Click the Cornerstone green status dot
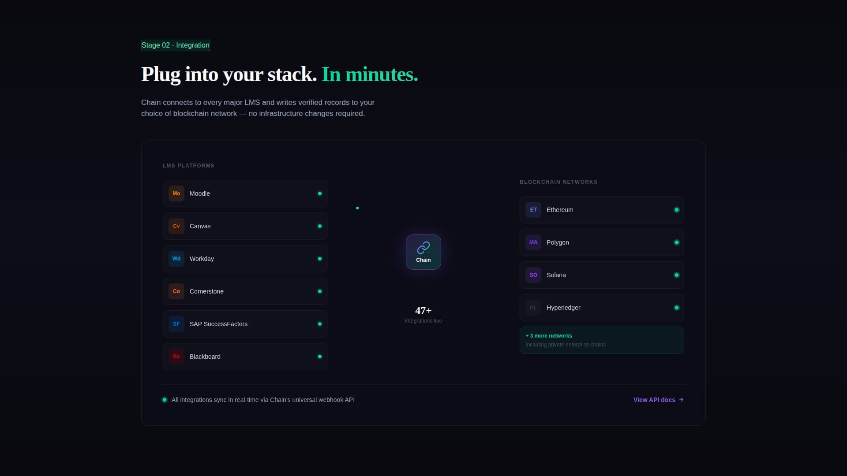The height and width of the screenshot is (476, 847). [320, 291]
